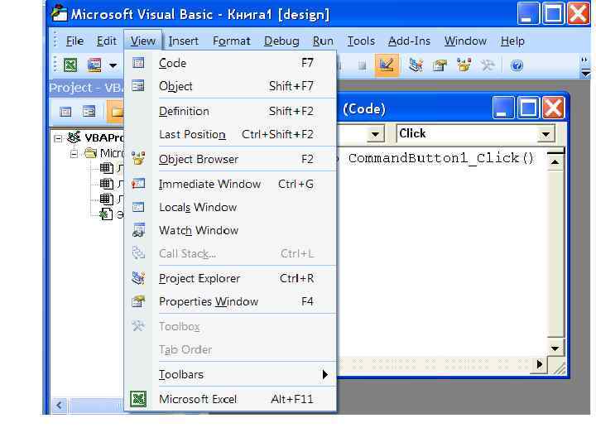Click the Toolbox toolbar icon
The width and height of the screenshot is (596, 447).
[488, 65]
